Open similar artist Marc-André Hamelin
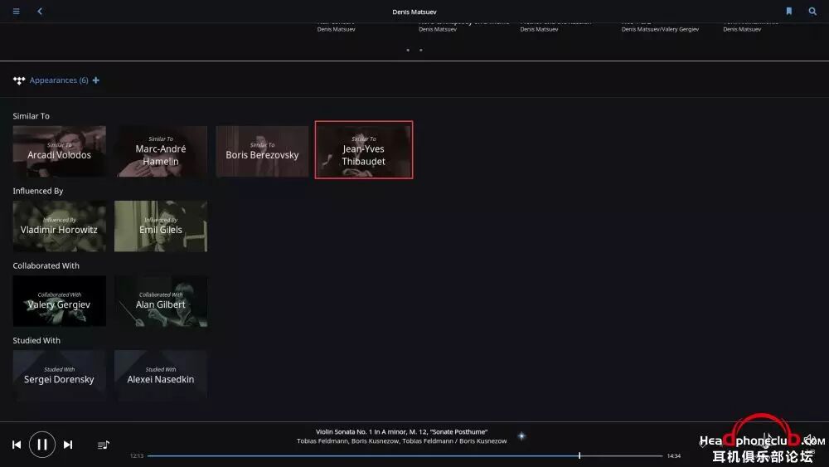The height and width of the screenshot is (467, 829). click(x=161, y=151)
